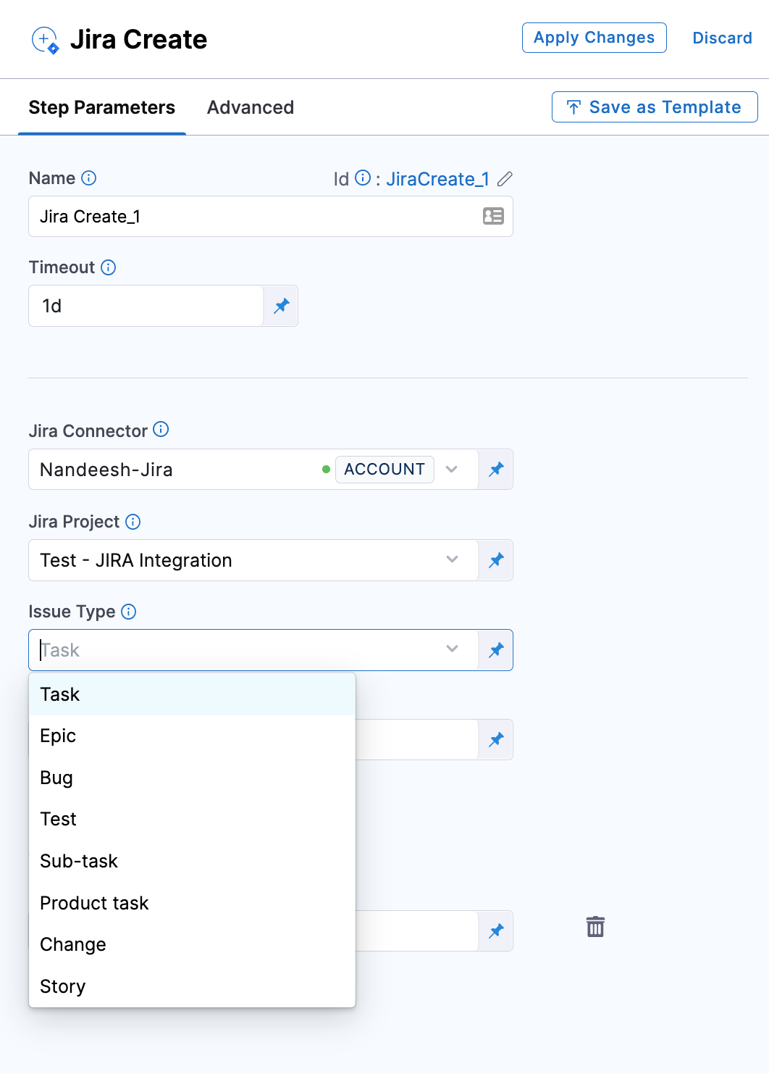Click the info icon next to Issue Type

129,612
